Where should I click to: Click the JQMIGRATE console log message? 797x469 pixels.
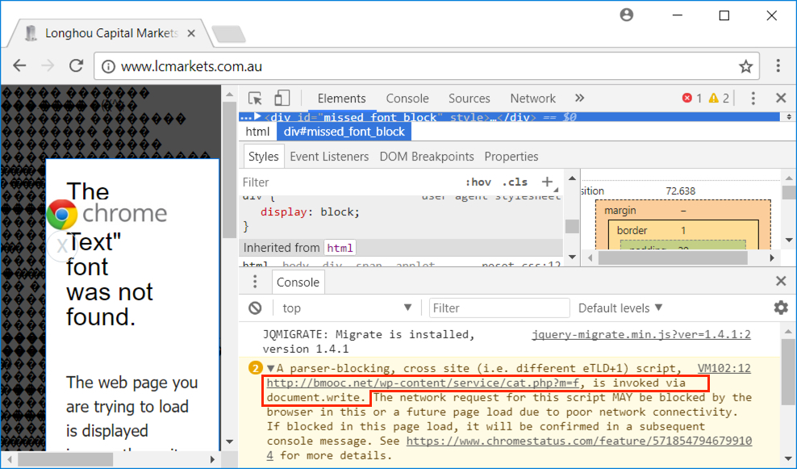point(369,341)
